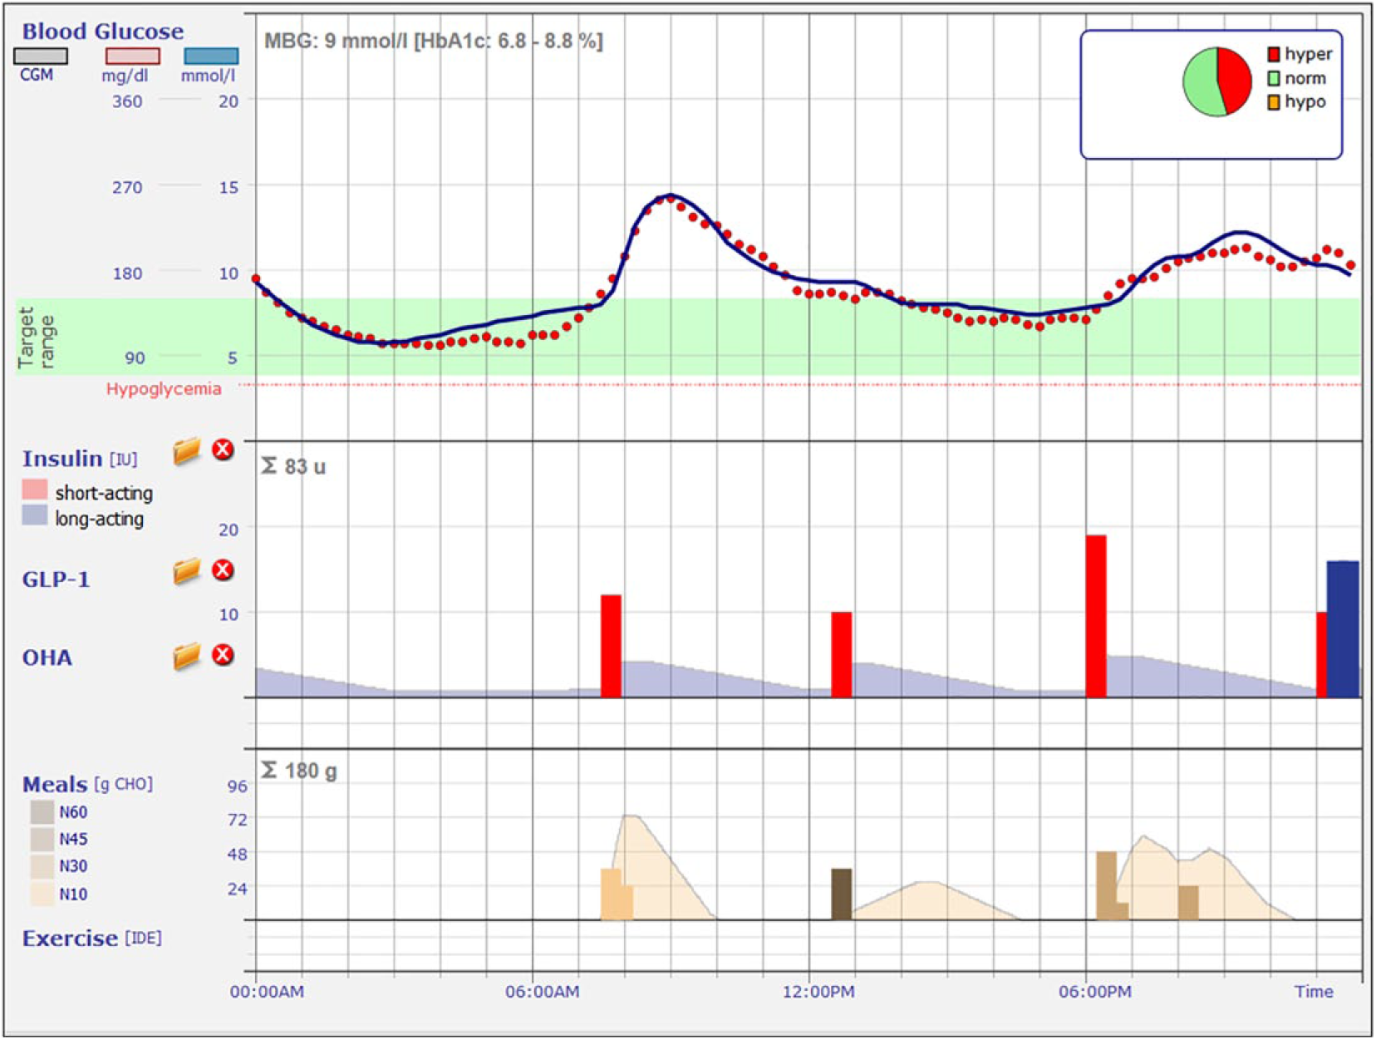Viewport: 1376px width, 1040px height.
Task: Switch units to mg/dl
Action: click(x=132, y=56)
